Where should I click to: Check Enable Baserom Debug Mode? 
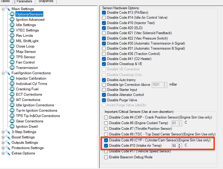tap(106, 157)
